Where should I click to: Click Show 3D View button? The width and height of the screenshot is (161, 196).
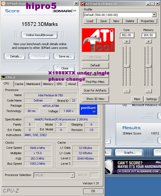point(95,99)
